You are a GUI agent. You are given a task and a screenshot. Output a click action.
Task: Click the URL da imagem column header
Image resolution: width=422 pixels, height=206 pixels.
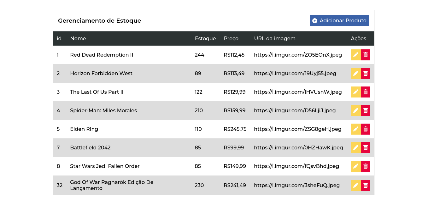pyautogui.click(x=275, y=38)
